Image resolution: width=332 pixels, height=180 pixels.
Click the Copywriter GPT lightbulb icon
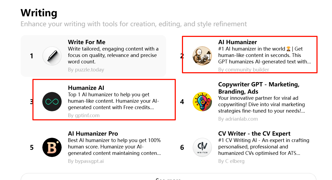click(202, 102)
